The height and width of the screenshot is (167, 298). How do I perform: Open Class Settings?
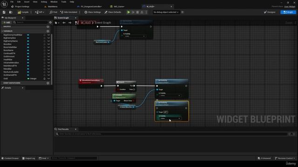[x=93, y=12]
